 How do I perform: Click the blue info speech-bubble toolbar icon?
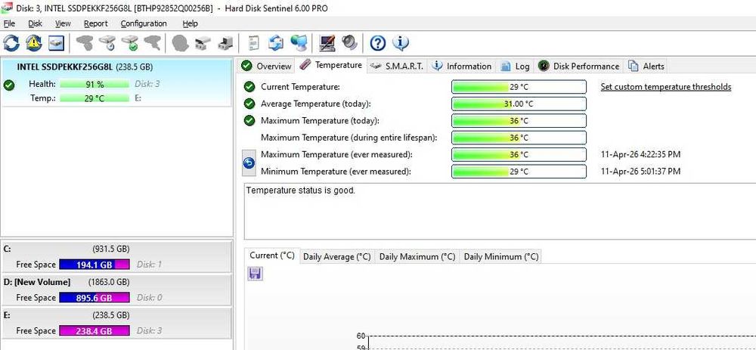(400, 43)
